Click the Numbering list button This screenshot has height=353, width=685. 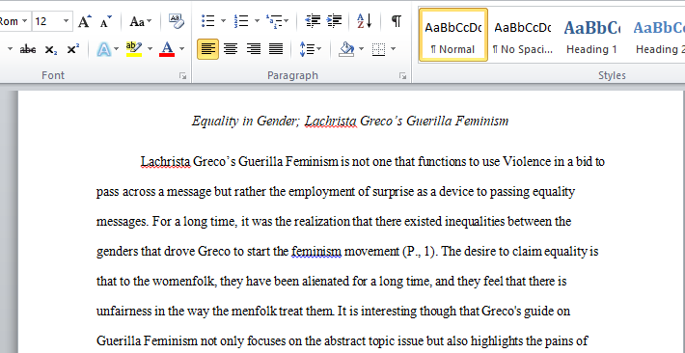point(240,20)
